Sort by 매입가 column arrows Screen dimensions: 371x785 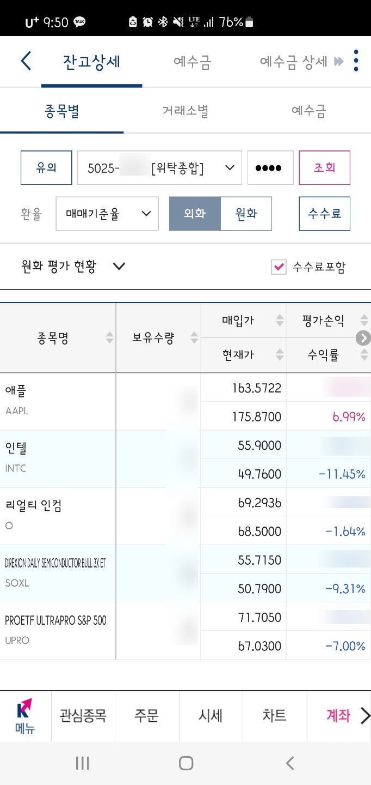pyautogui.click(x=280, y=320)
